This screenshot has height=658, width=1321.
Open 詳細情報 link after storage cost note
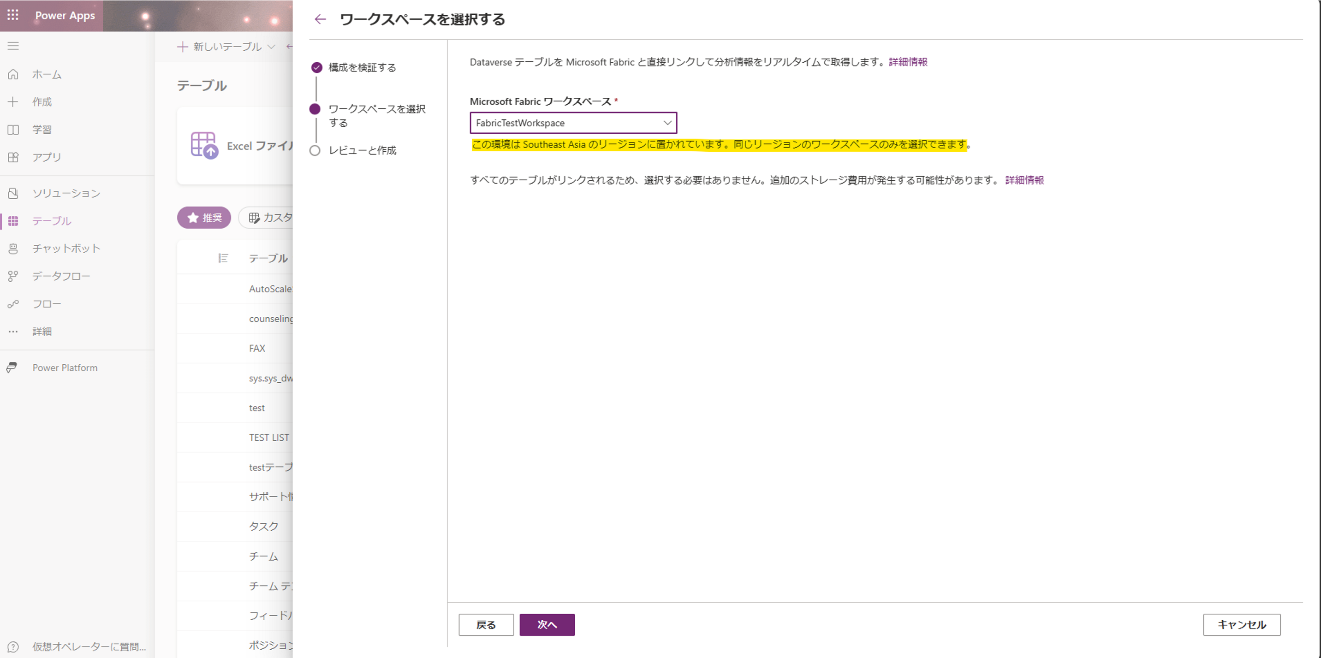[1024, 180]
